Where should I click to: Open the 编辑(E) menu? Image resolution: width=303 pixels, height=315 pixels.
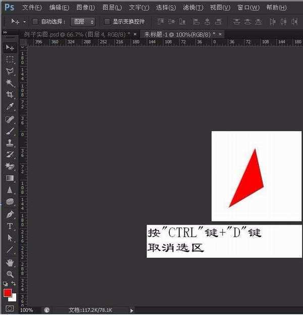(59, 8)
